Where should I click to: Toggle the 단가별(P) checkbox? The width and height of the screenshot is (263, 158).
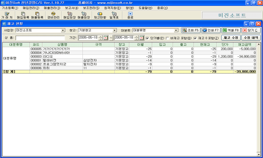[x=147, y=38]
